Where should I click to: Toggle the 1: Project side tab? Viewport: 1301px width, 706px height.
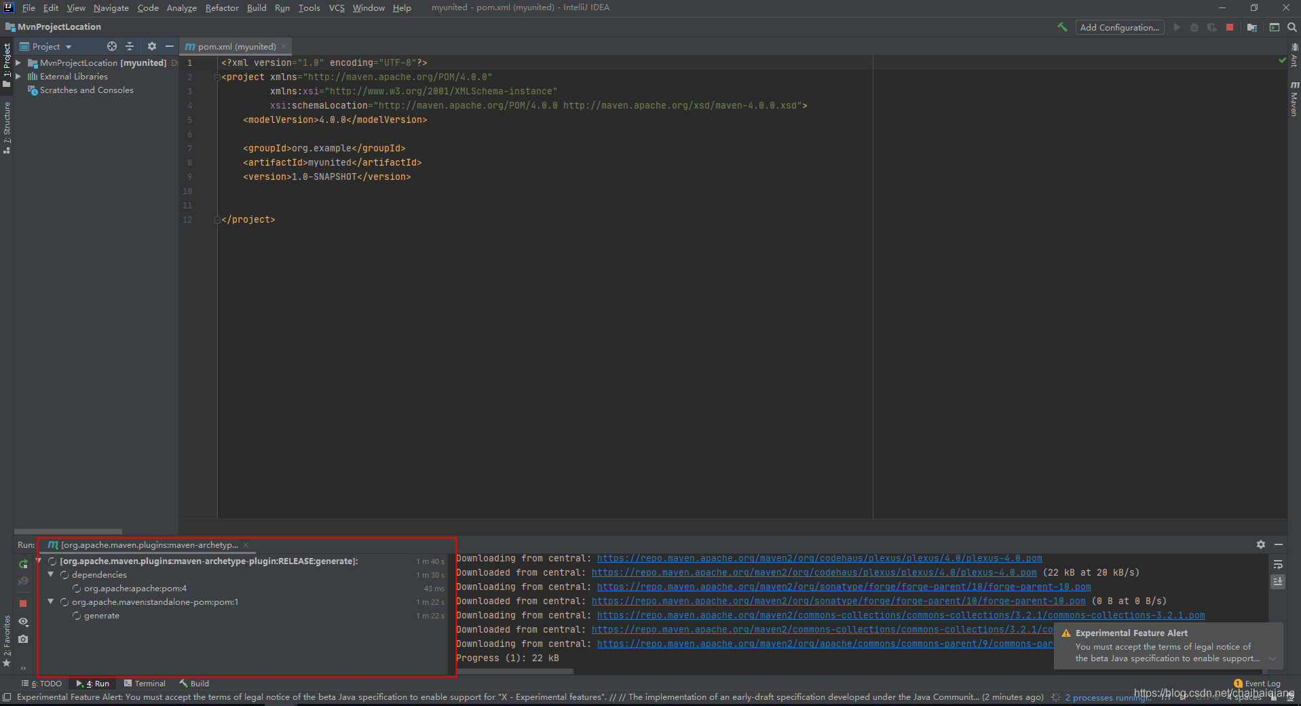coord(7,64)
